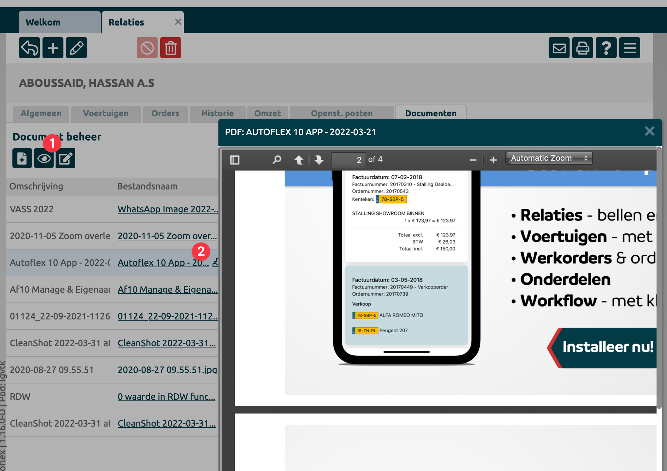Click the PDF page number field
This screenshot has width=667, height=471.
pyautogui.click(x=348, y=160)
